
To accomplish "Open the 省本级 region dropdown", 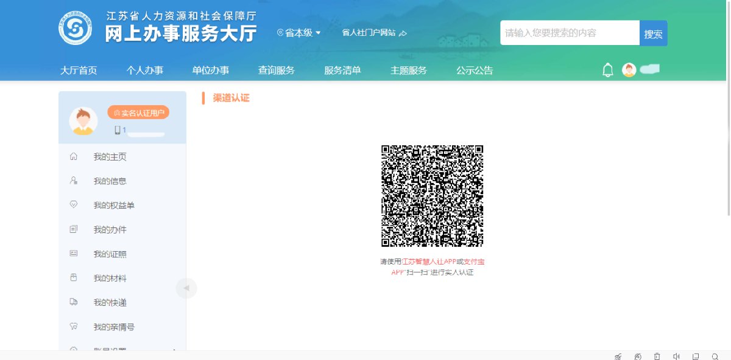I will (x=298, y=33).
